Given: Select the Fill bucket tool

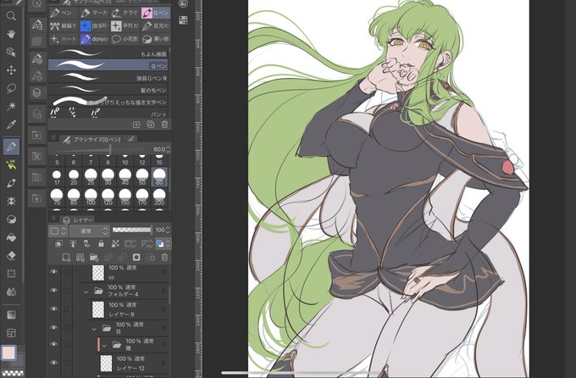Looking at the screenshot, I should (11, 237).
